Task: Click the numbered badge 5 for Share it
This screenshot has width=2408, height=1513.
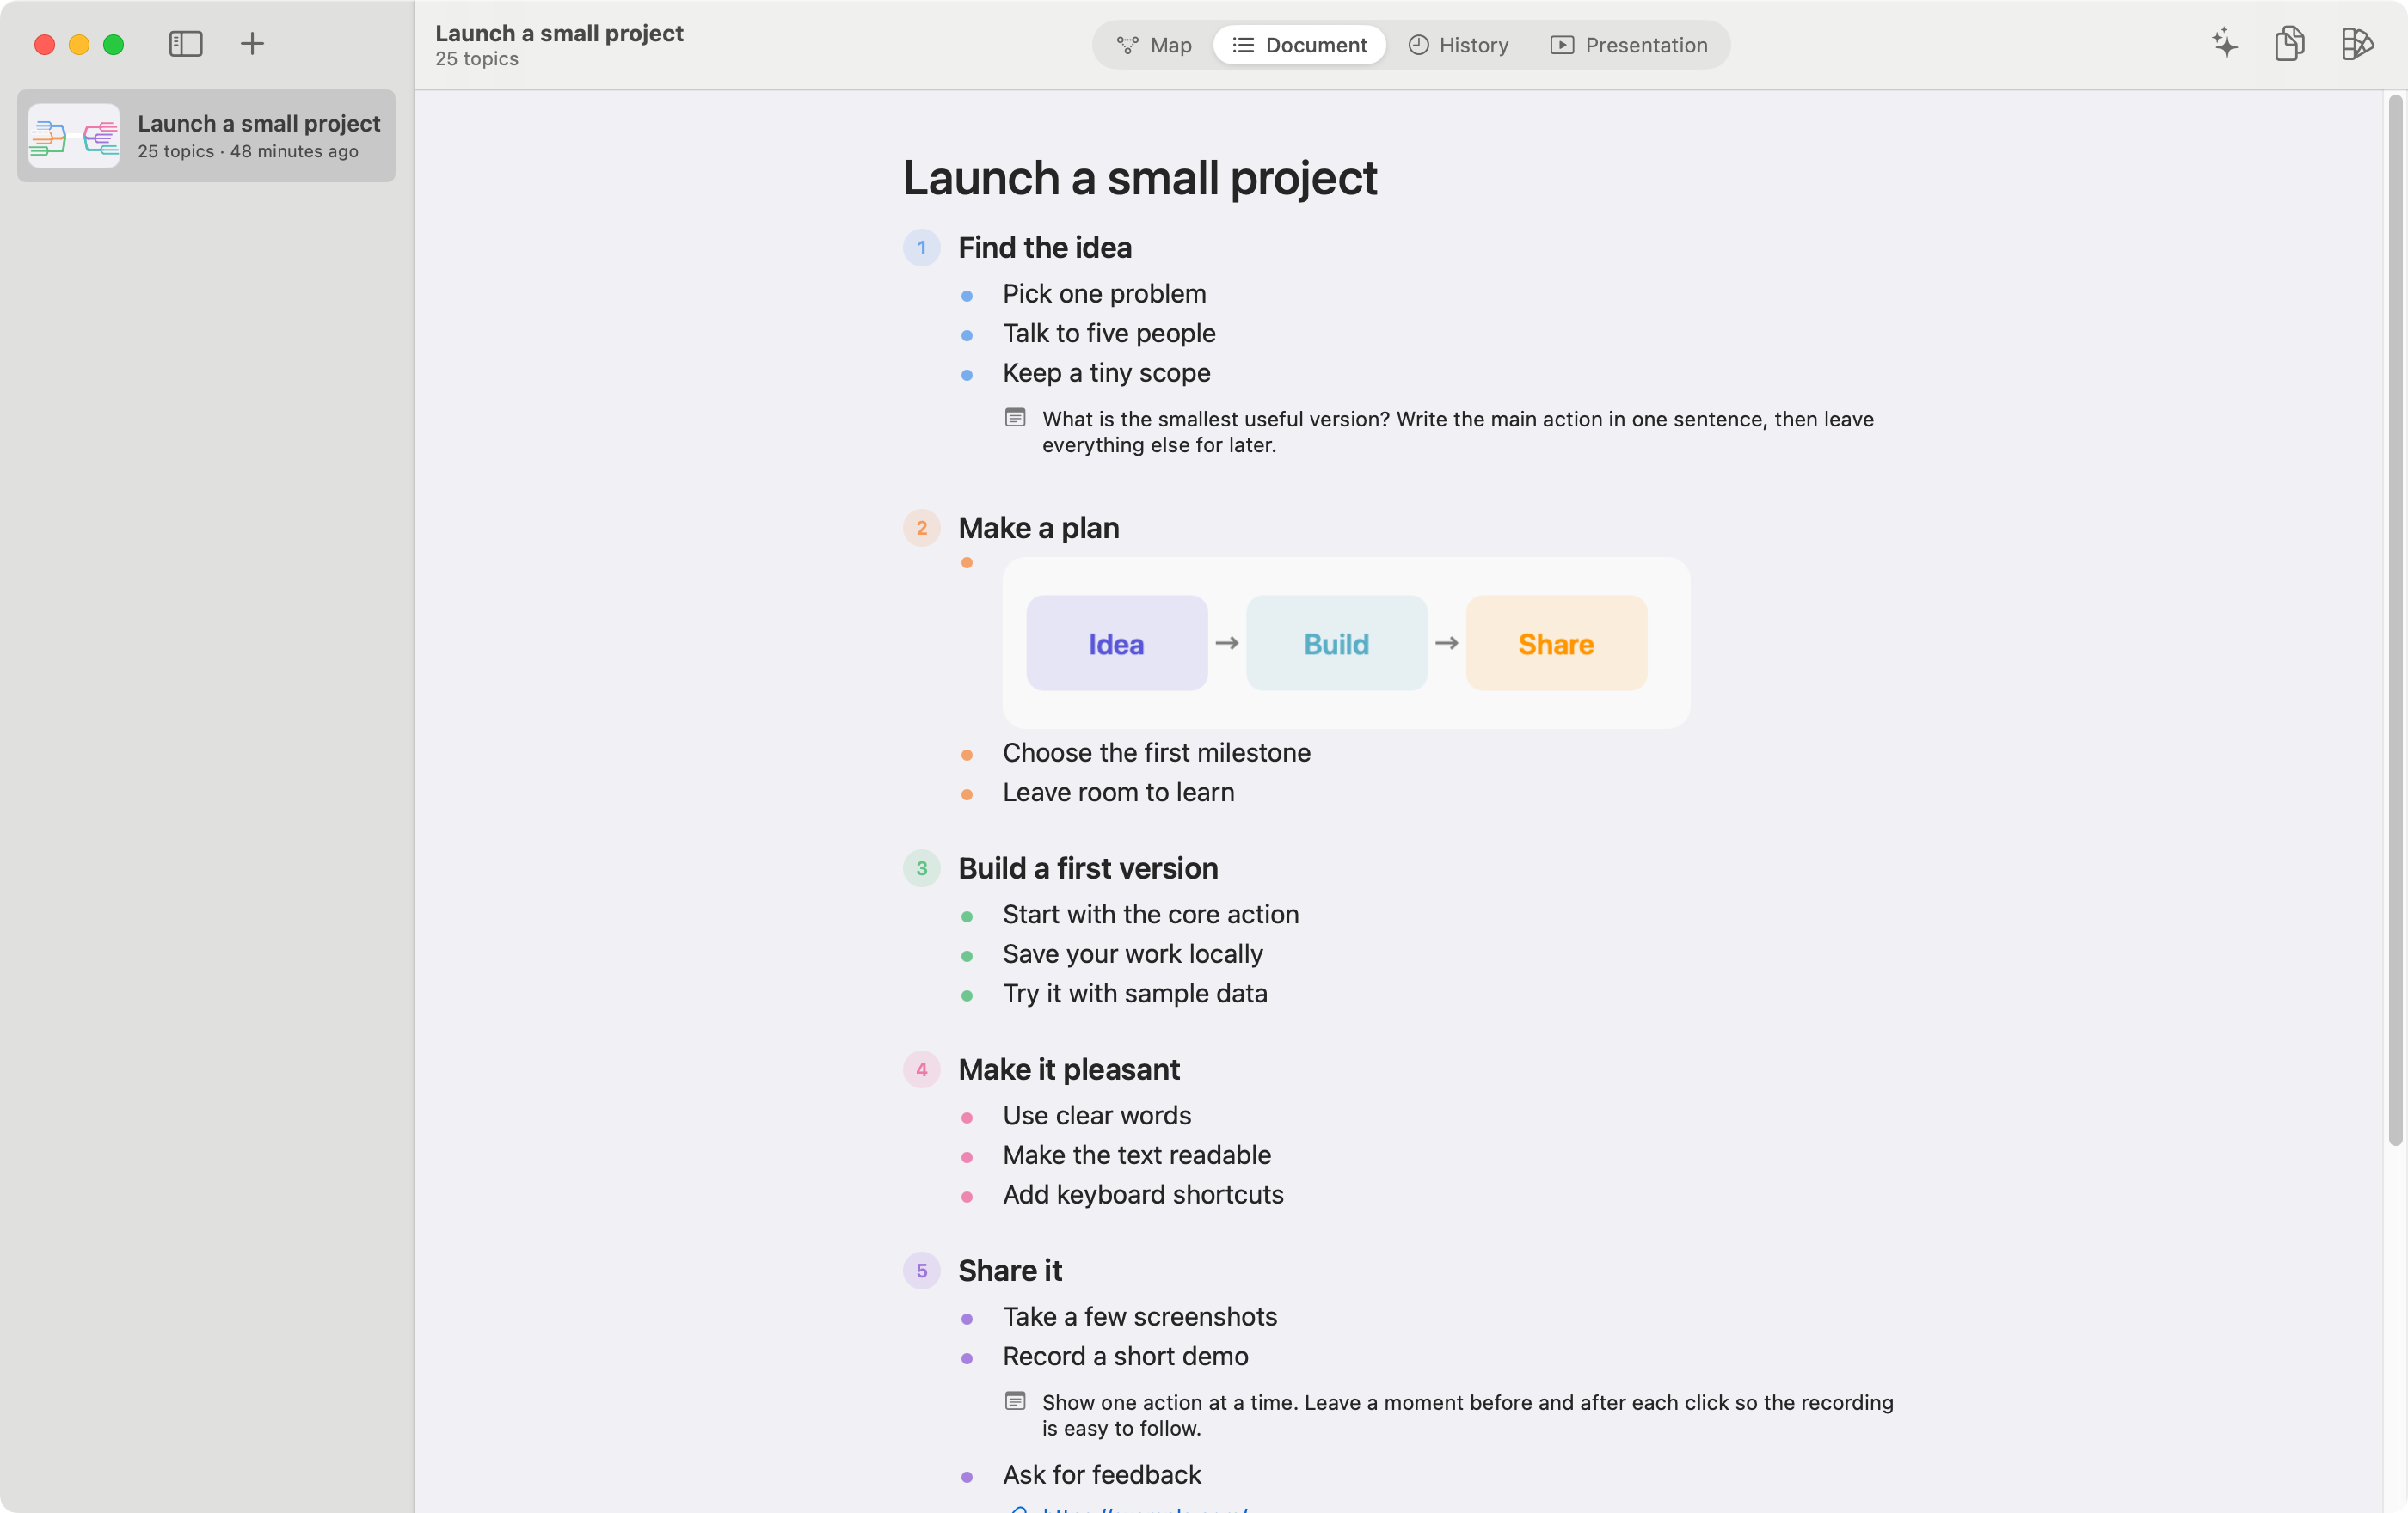Action: (921, 1271)
